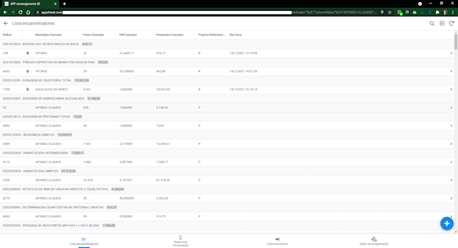
Task: Open details chevron for row 1788
Action: (x=451, y=90)
